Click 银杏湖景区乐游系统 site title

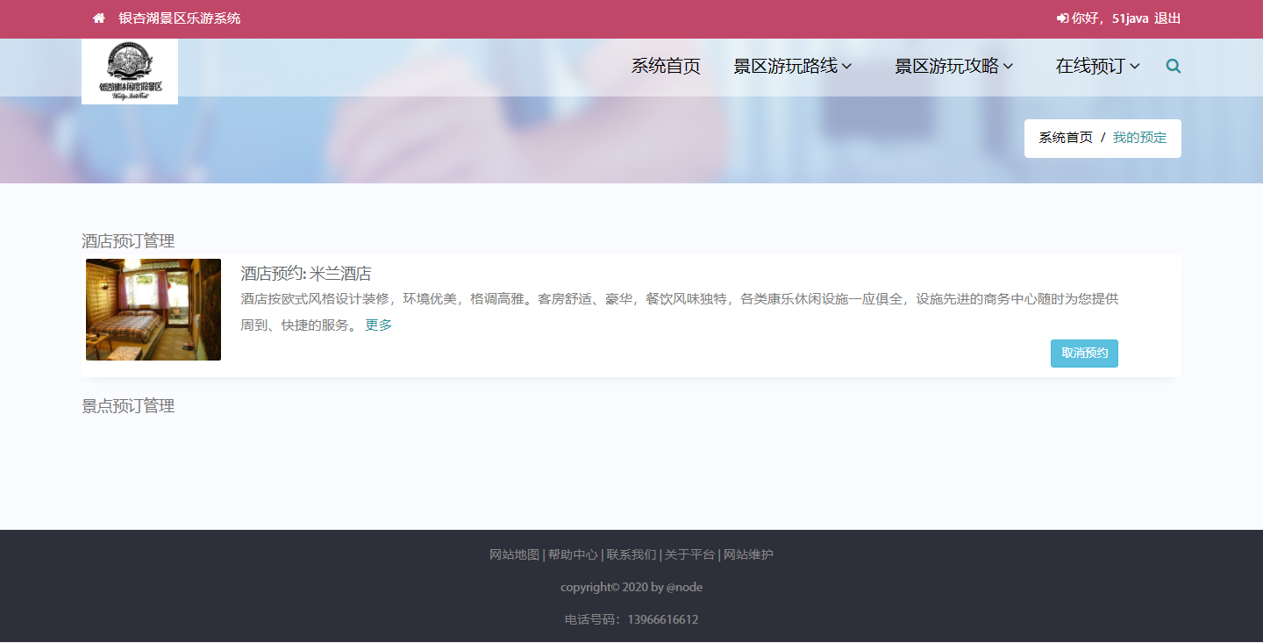point(180,18)
